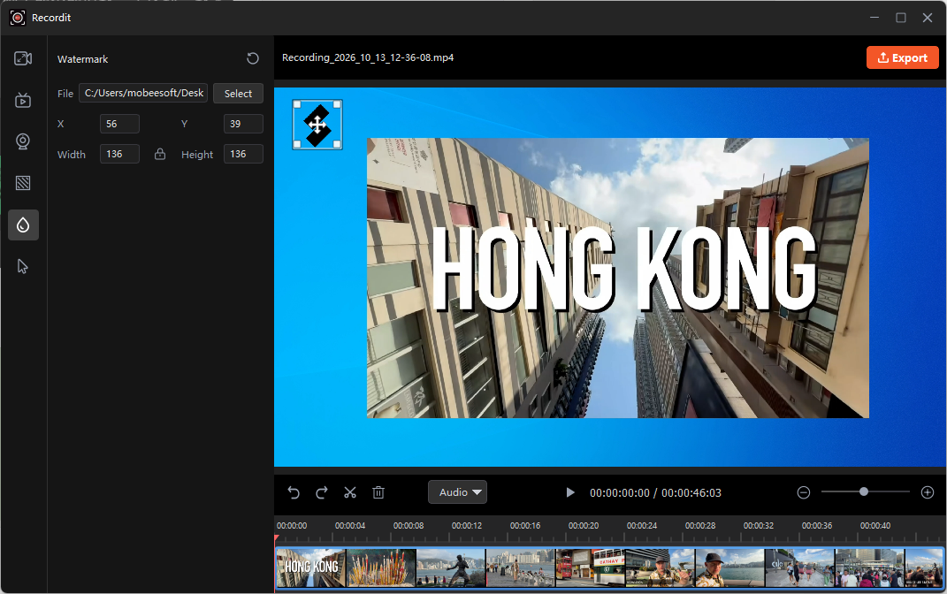
Task: Toggle the aspect ratio lock icon
Action: pyautogui.click(x=159, y=154)
